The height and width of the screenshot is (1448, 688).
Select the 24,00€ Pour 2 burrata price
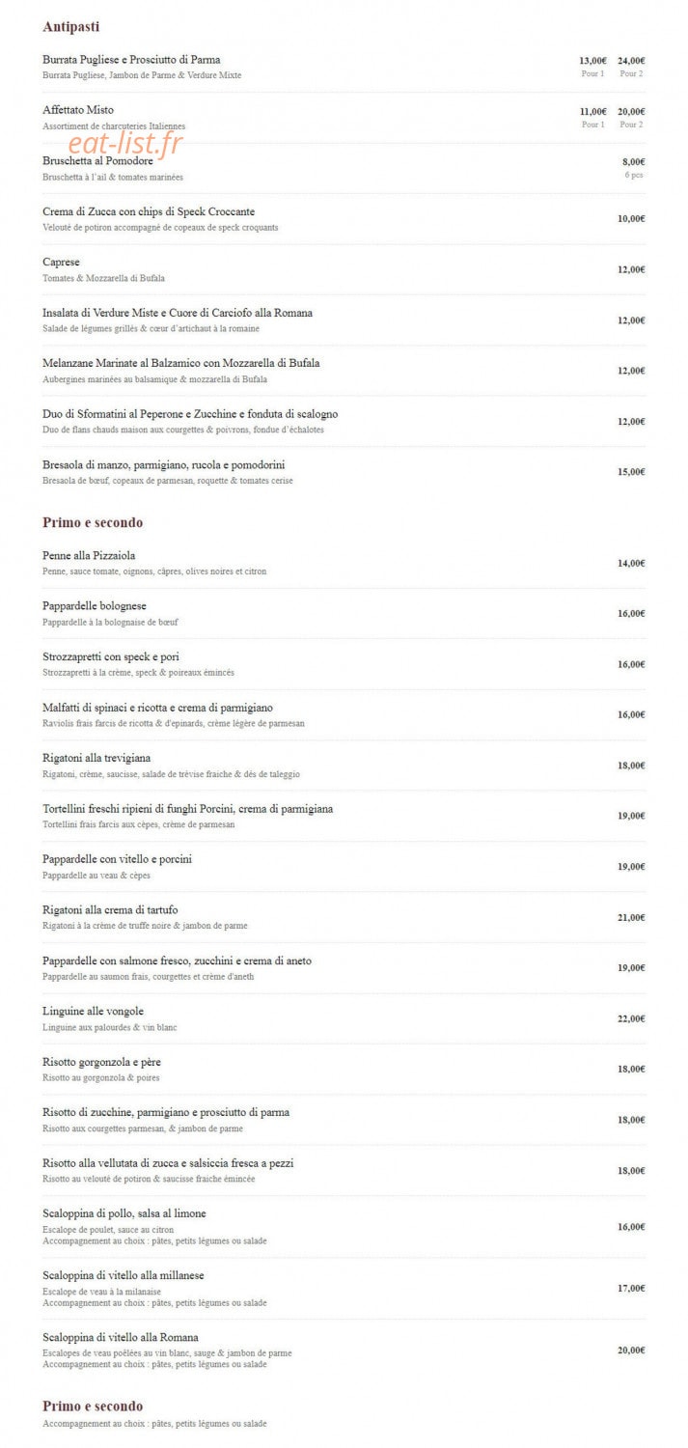631,66
